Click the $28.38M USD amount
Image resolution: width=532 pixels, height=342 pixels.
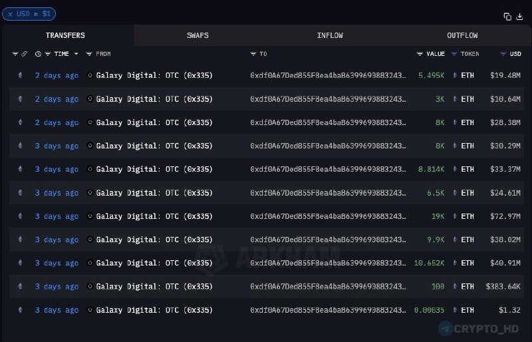pos(505,122)
